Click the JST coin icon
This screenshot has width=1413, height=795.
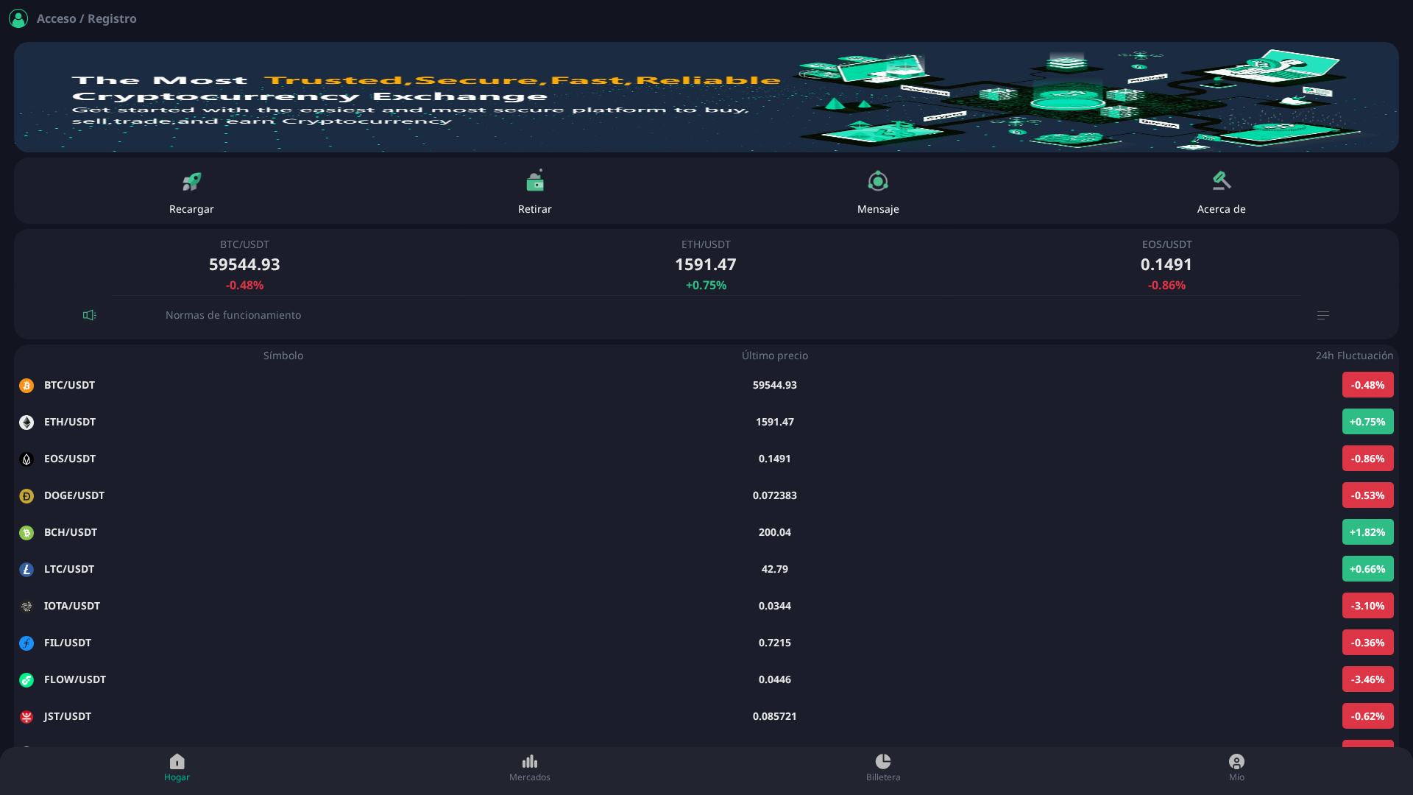[26, 717]
